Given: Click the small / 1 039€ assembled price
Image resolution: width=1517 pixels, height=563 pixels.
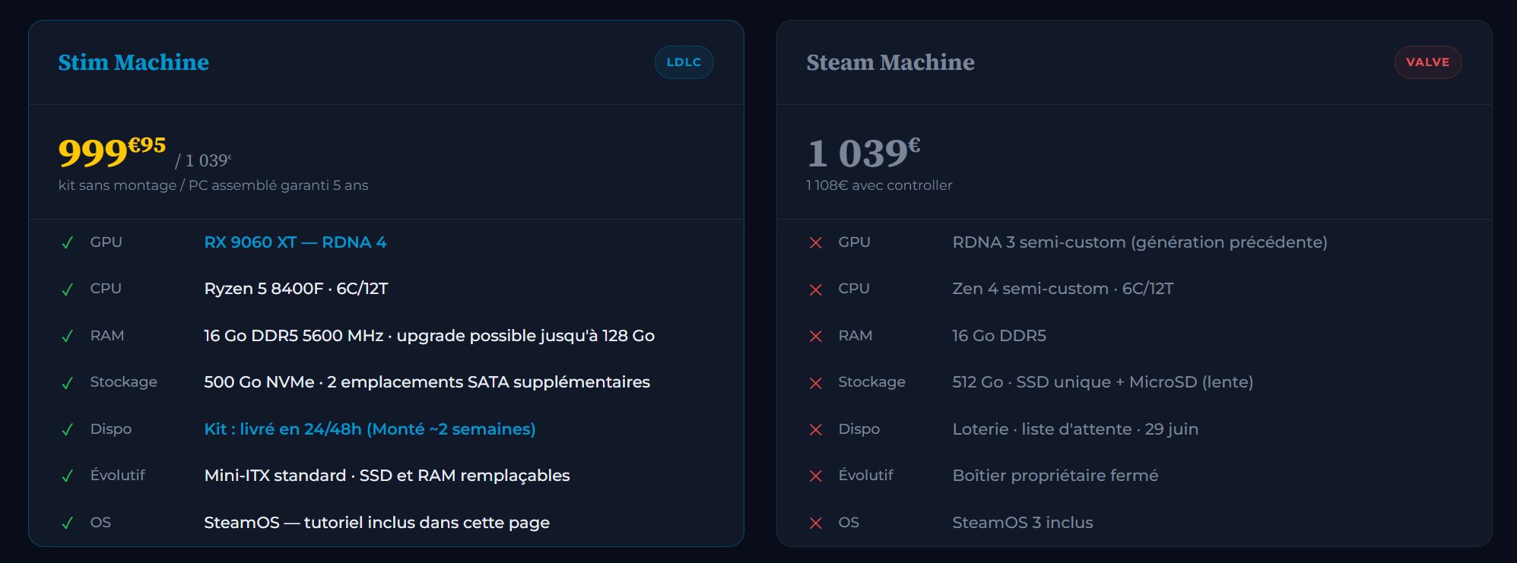Looking at the screenshot, I should point(203,160).
